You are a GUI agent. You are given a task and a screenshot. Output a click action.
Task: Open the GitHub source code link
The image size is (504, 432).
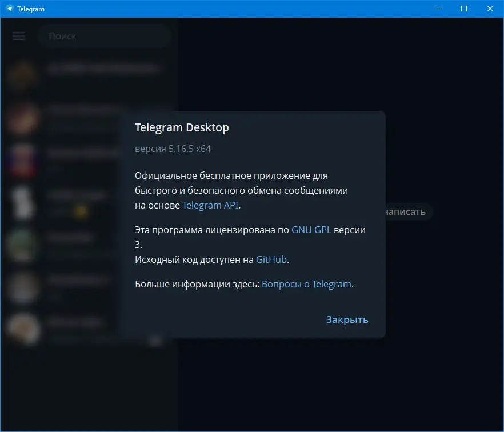click(271, 259)
